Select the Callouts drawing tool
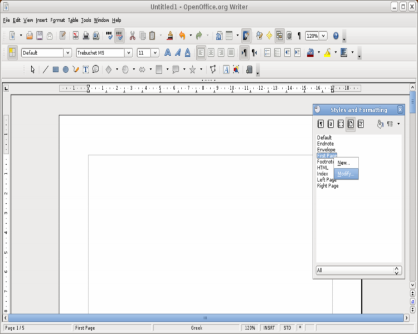Viewport: 418px width, 334px height. point(176,70)
